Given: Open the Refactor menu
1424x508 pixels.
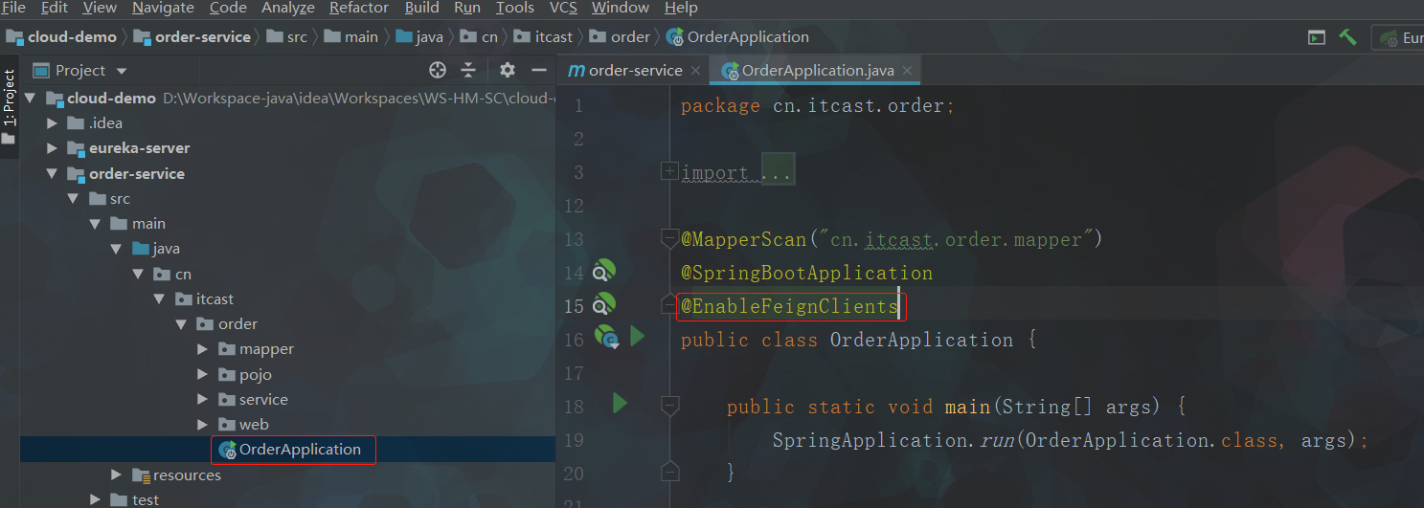Looking at the screenshot, I should click(x=359, y=8).
